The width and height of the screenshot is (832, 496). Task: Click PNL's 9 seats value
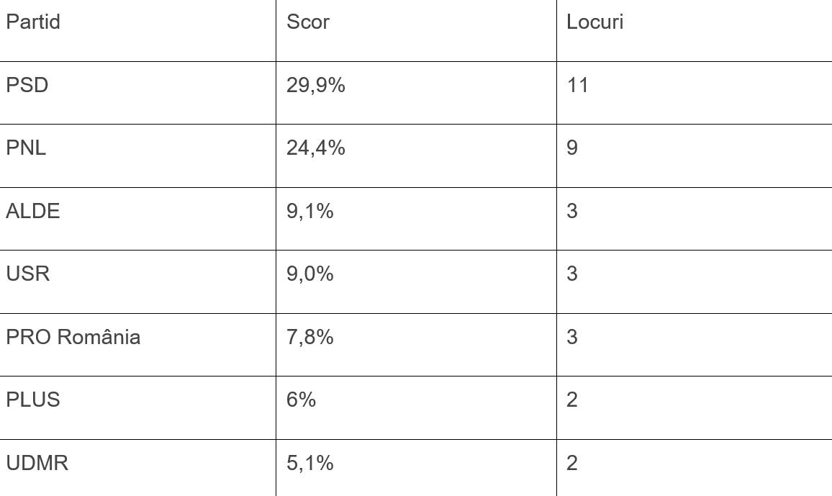coord(572,148)
